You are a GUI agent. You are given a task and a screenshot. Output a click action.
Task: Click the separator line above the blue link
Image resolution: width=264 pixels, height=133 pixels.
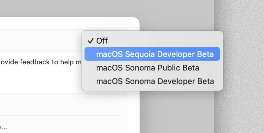click(63, 116)
